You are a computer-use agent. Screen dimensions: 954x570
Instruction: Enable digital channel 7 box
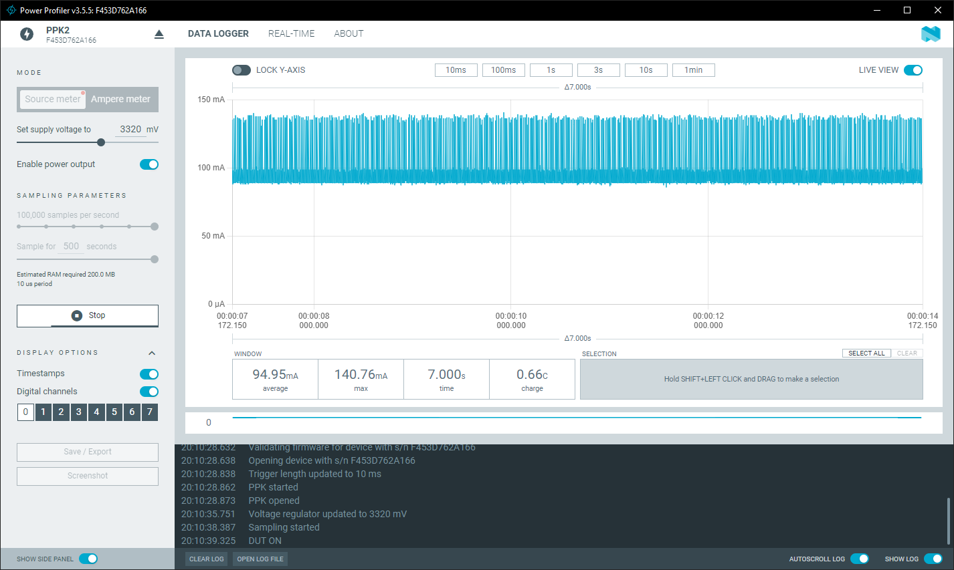150,412
